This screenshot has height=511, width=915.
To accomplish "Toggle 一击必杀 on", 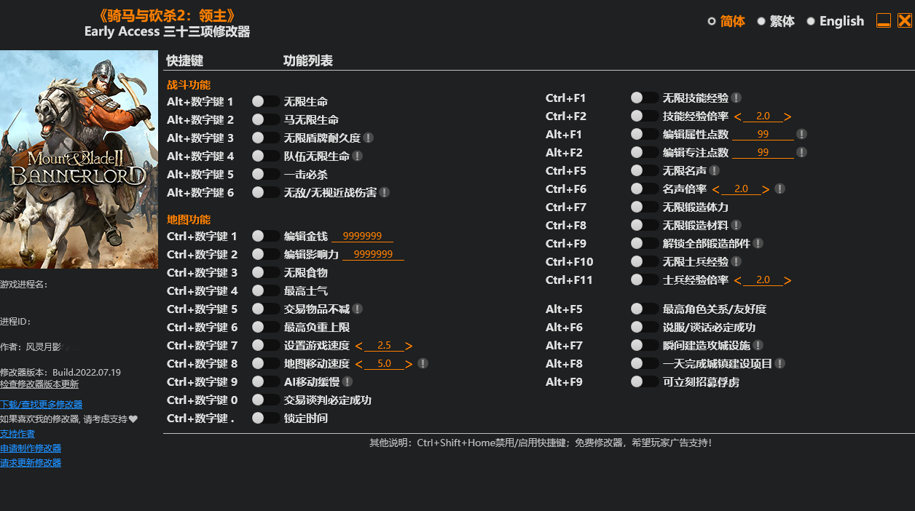I will tap(265, 174).
